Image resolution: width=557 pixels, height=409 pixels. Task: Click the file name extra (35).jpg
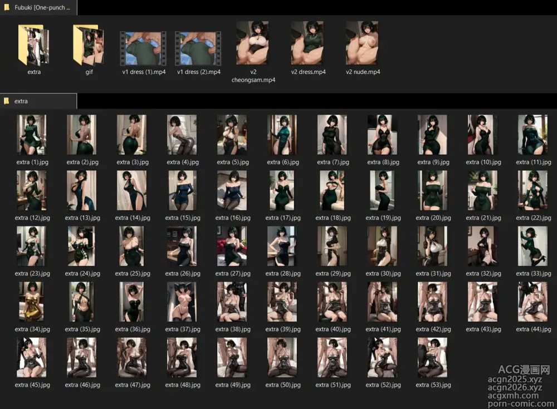82,329
